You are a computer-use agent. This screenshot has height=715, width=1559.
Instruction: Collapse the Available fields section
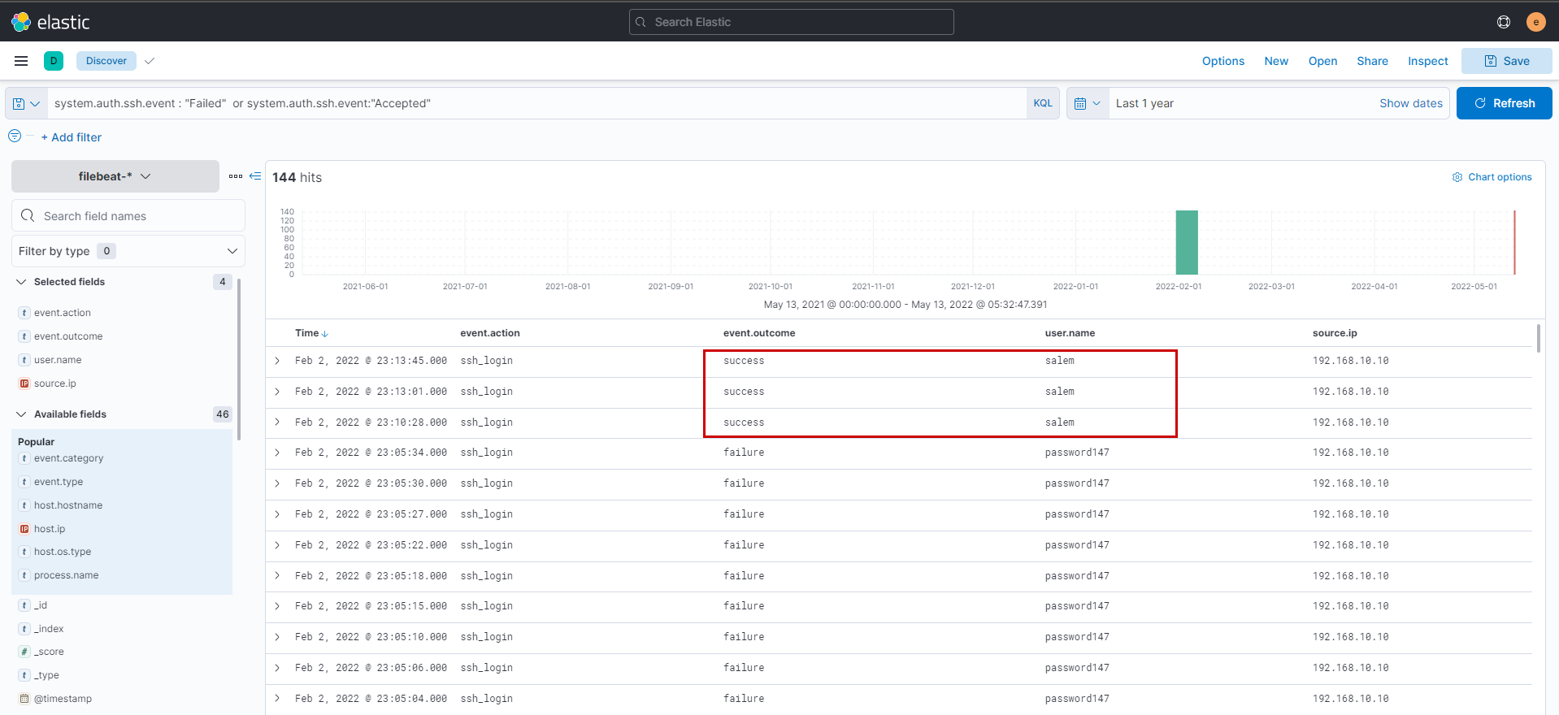[x=21, y=414]
